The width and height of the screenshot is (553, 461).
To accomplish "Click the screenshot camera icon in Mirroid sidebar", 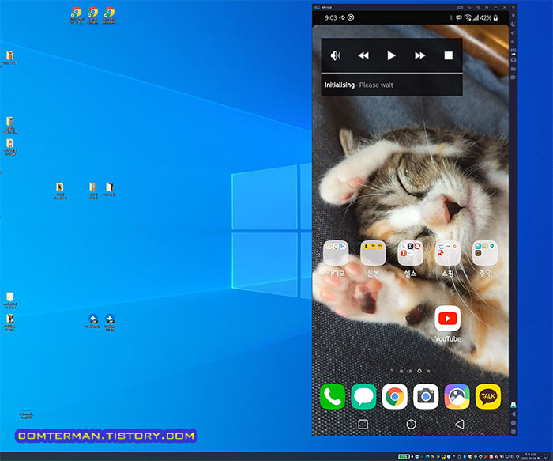I will click(x=513, y=59).
